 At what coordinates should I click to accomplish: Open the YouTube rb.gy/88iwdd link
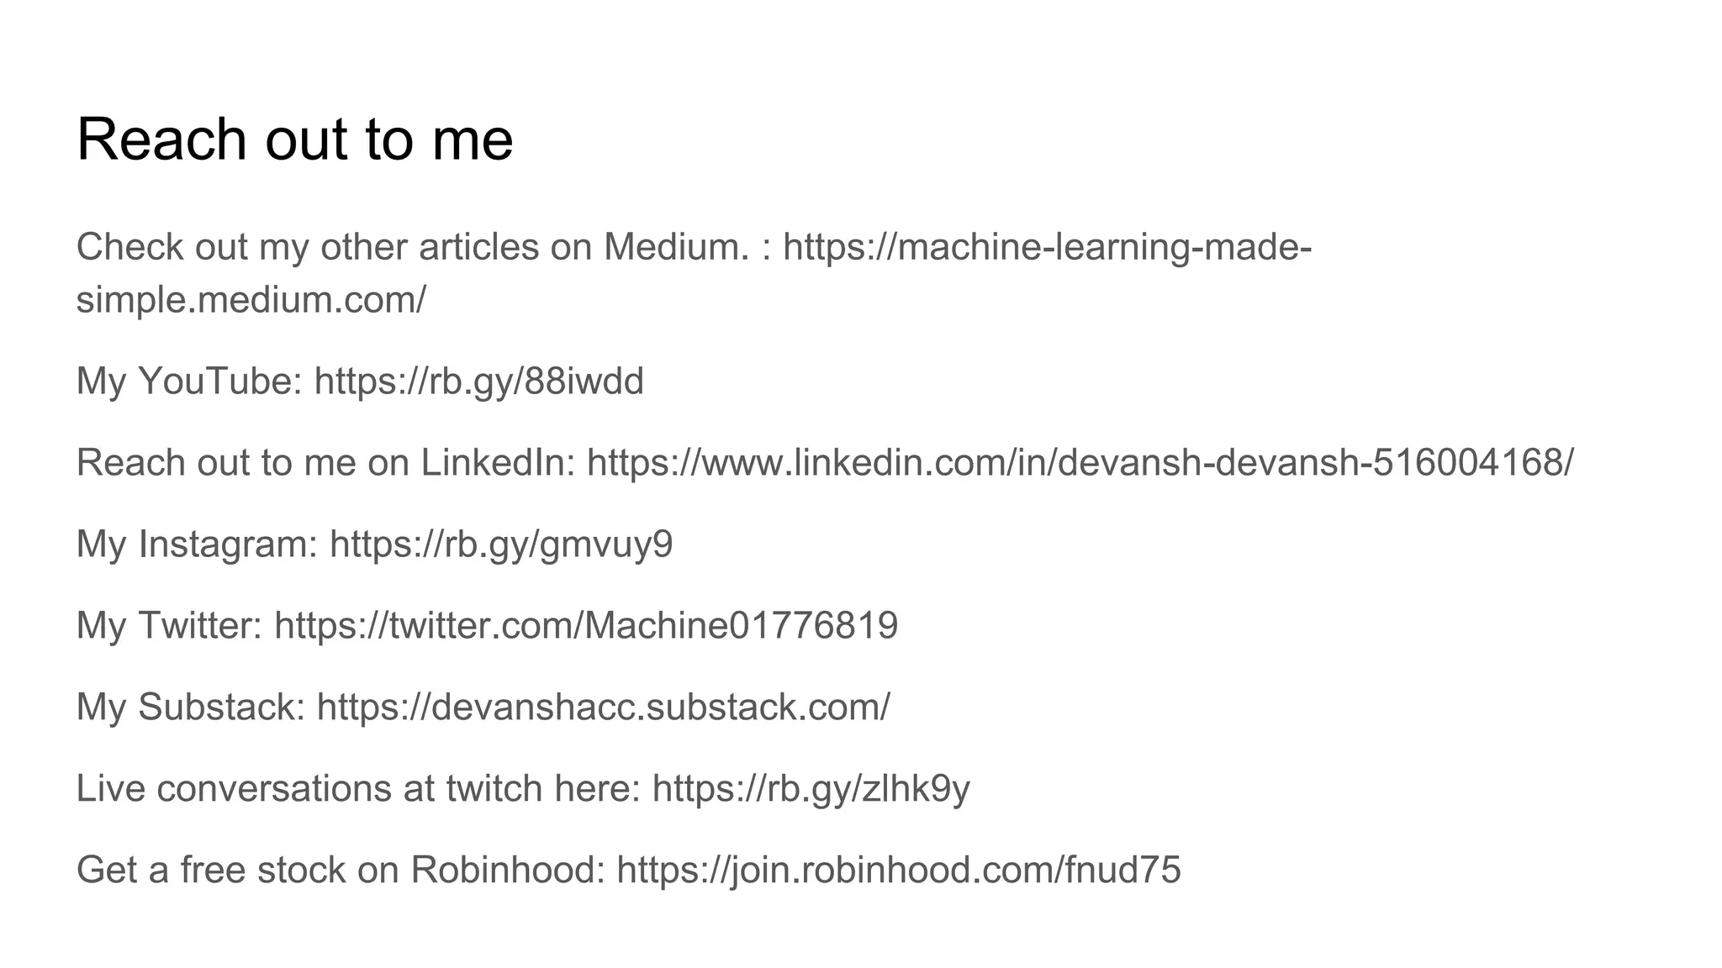[478, 381]
